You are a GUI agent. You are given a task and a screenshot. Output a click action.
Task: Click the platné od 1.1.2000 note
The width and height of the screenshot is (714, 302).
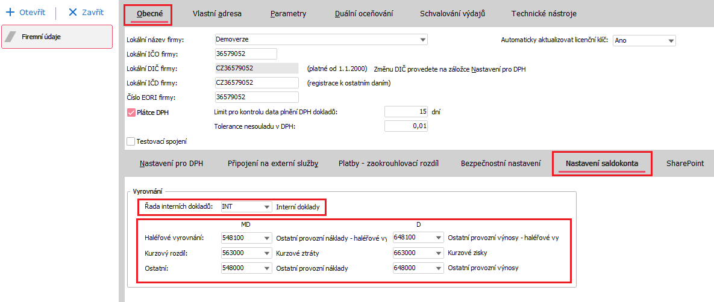point(337,69)
